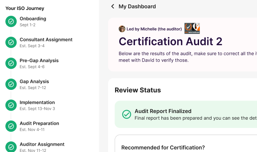Click the 'Est. Nov 4-11' date text

point(32,130)
